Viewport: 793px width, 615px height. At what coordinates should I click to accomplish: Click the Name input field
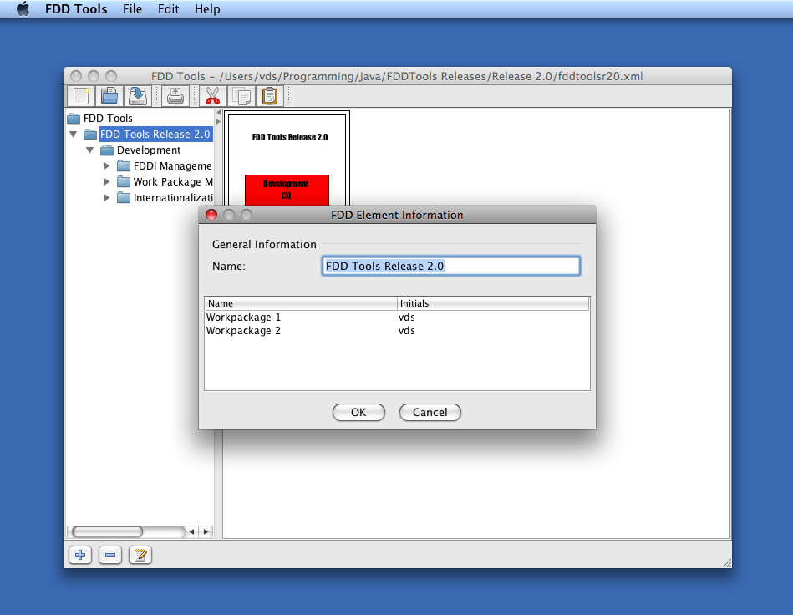pos(450,266)
